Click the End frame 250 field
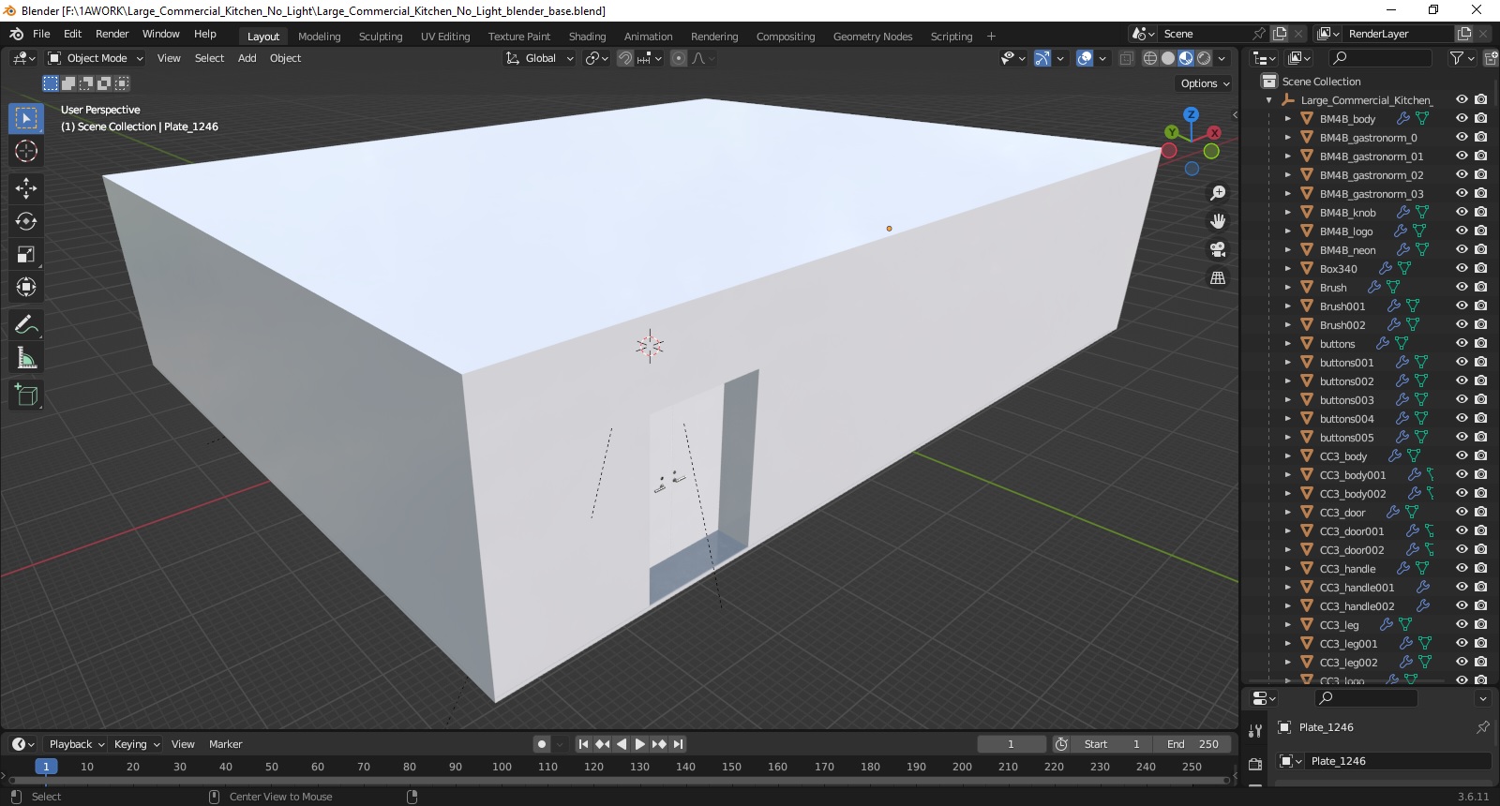Viewport: 1500px width, 806px height. click(x=1192, y=744)
